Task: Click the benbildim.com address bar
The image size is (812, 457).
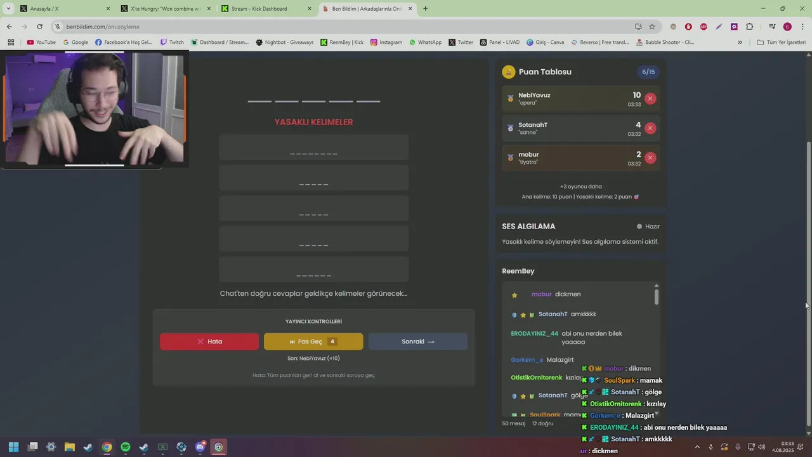Action: [343, 27]
